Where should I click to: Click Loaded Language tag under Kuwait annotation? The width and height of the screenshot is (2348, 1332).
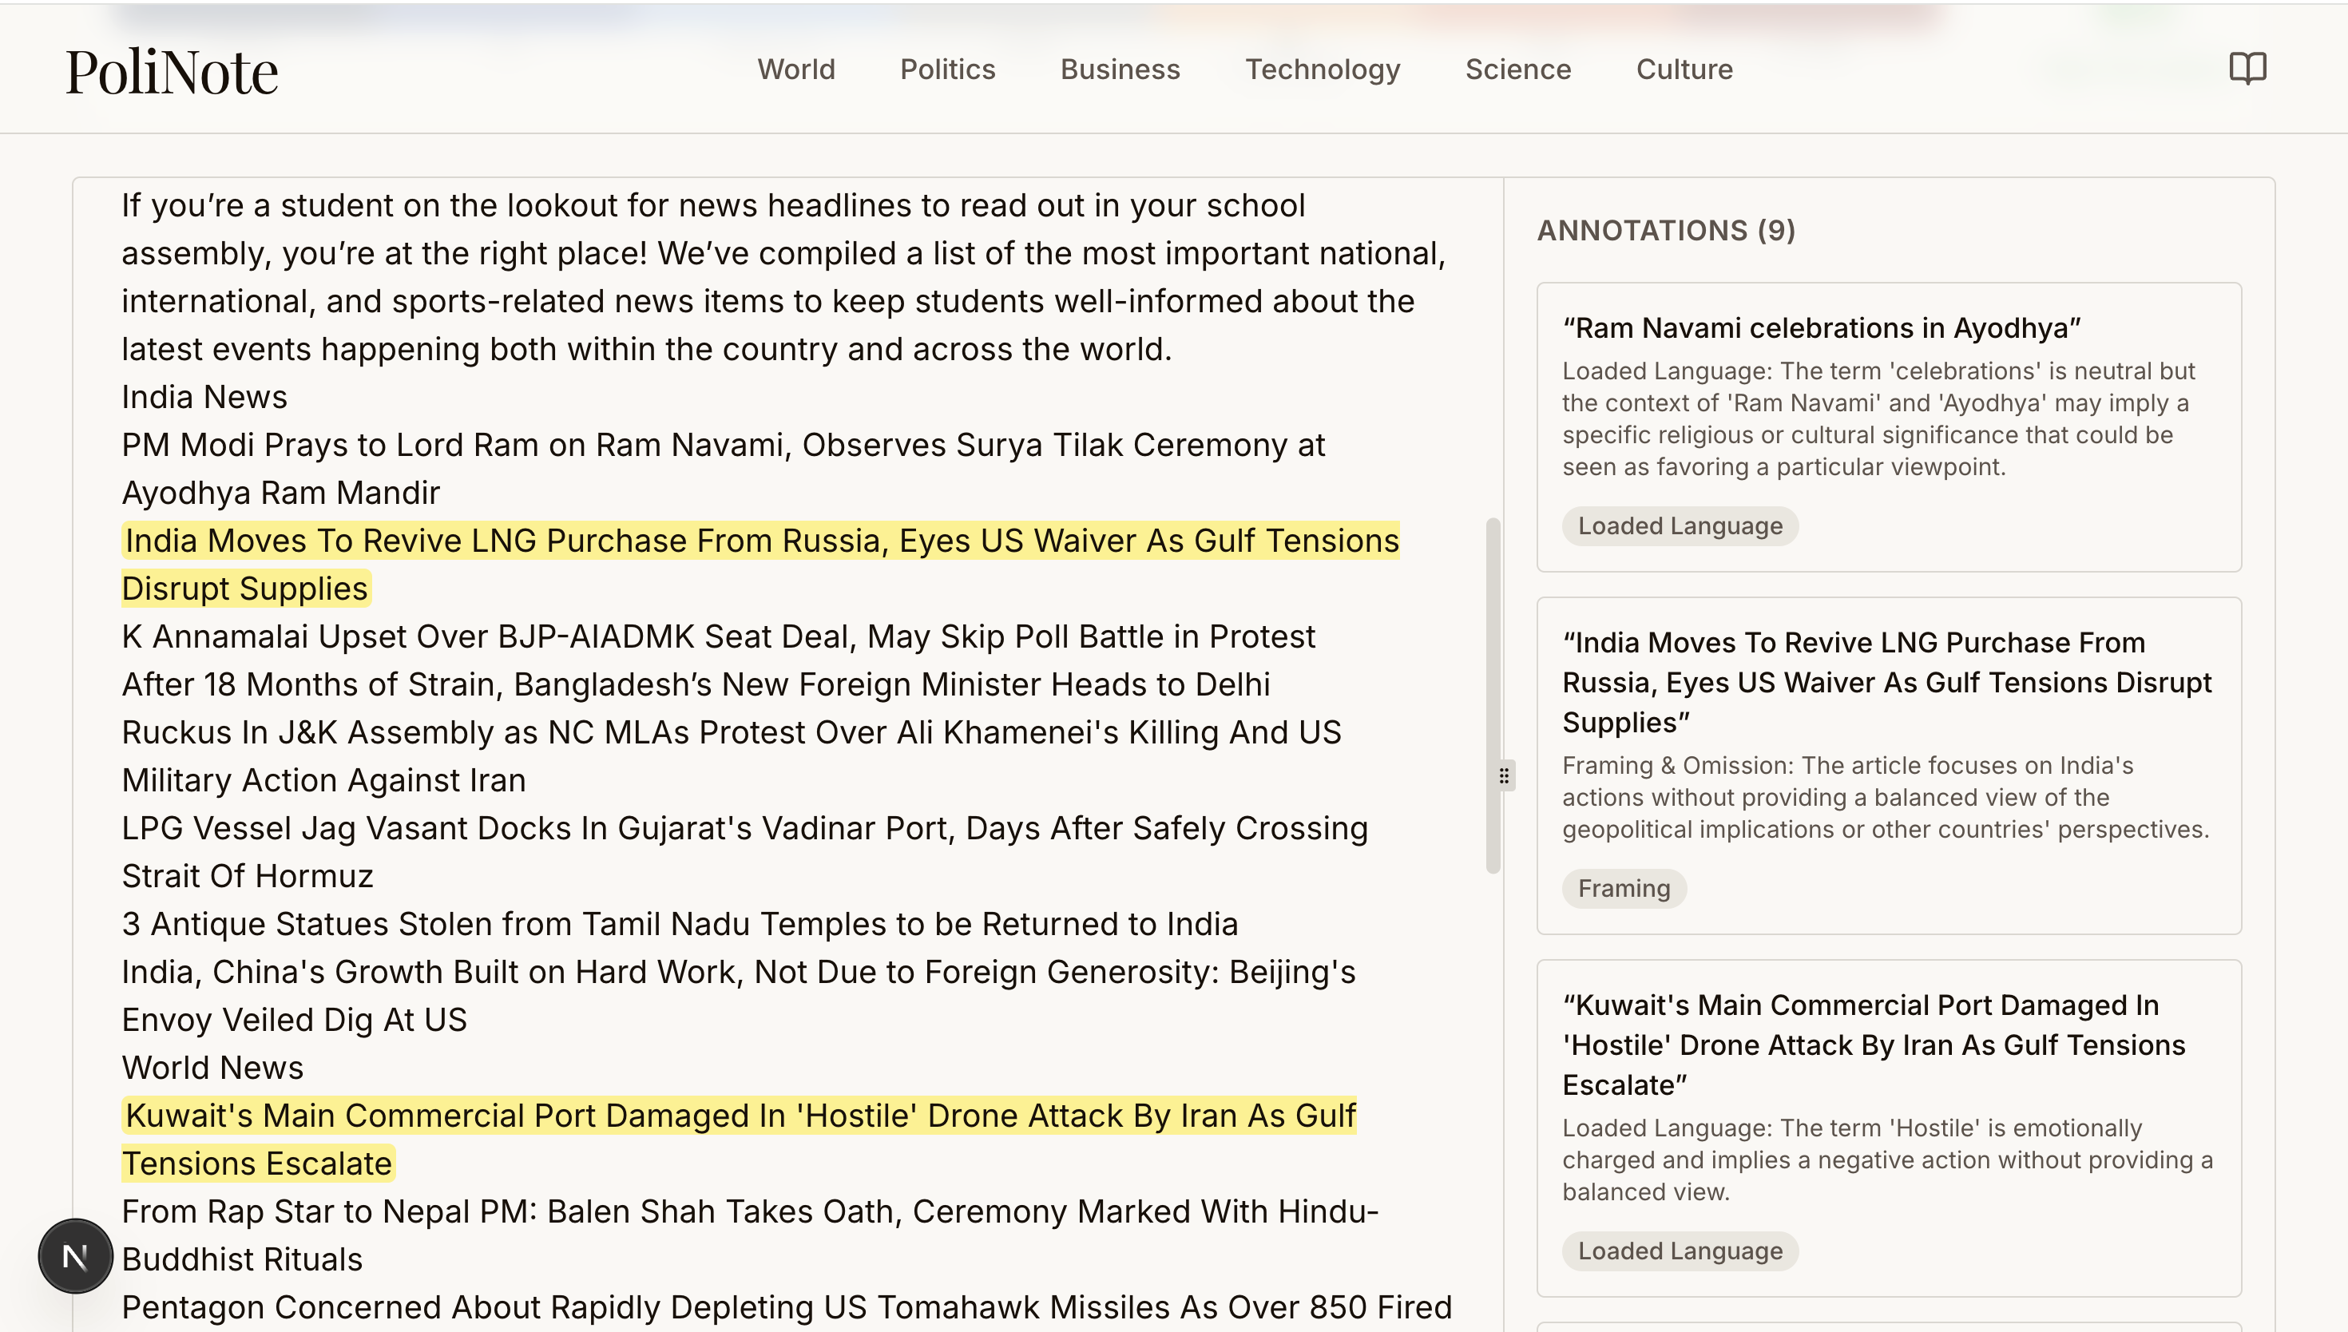tap(1680, 1251)
